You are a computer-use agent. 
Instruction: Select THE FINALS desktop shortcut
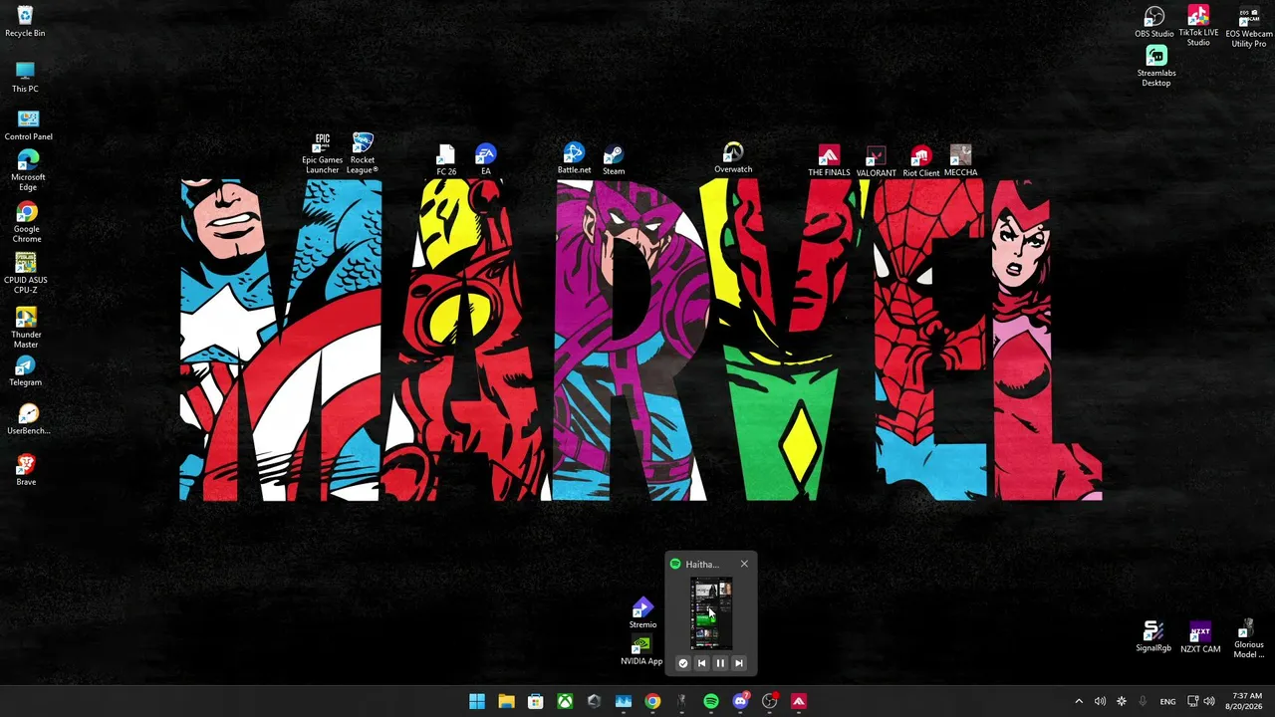829,161
